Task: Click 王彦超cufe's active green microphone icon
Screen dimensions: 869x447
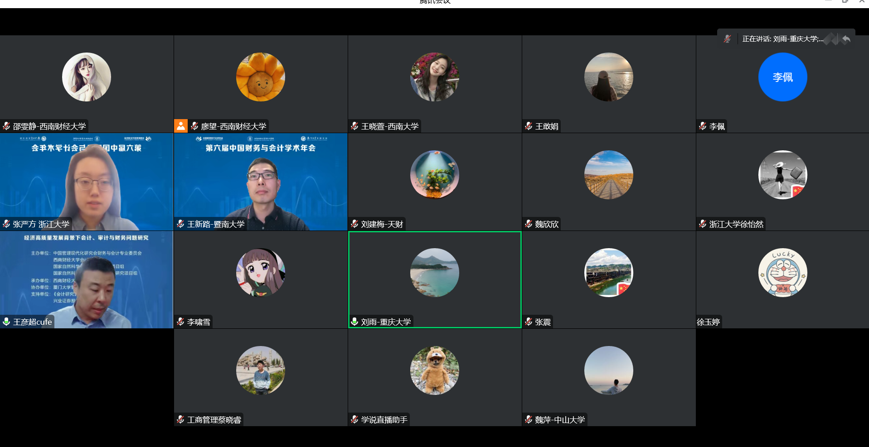Action: point(6,322)
